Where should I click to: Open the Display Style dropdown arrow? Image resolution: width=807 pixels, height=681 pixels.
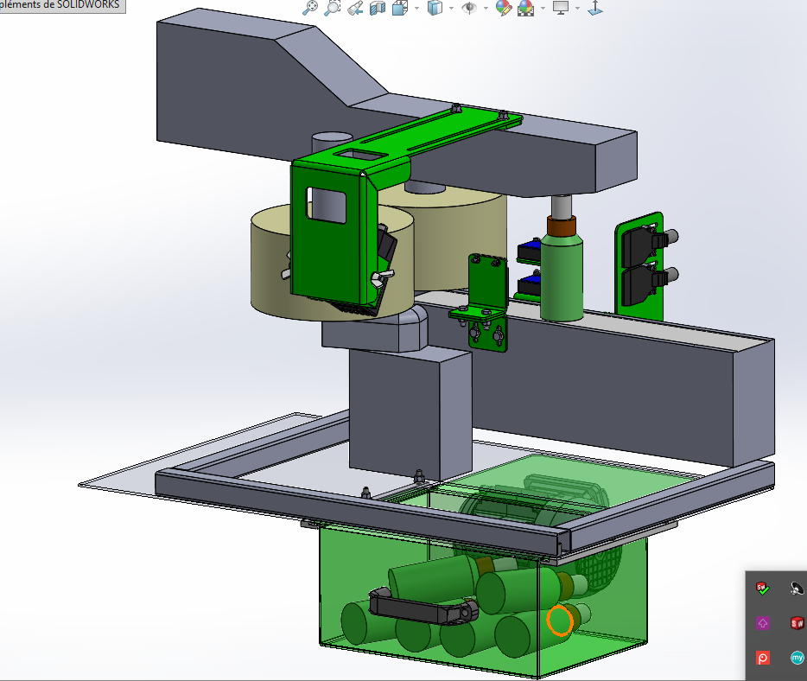coord(453,8)
